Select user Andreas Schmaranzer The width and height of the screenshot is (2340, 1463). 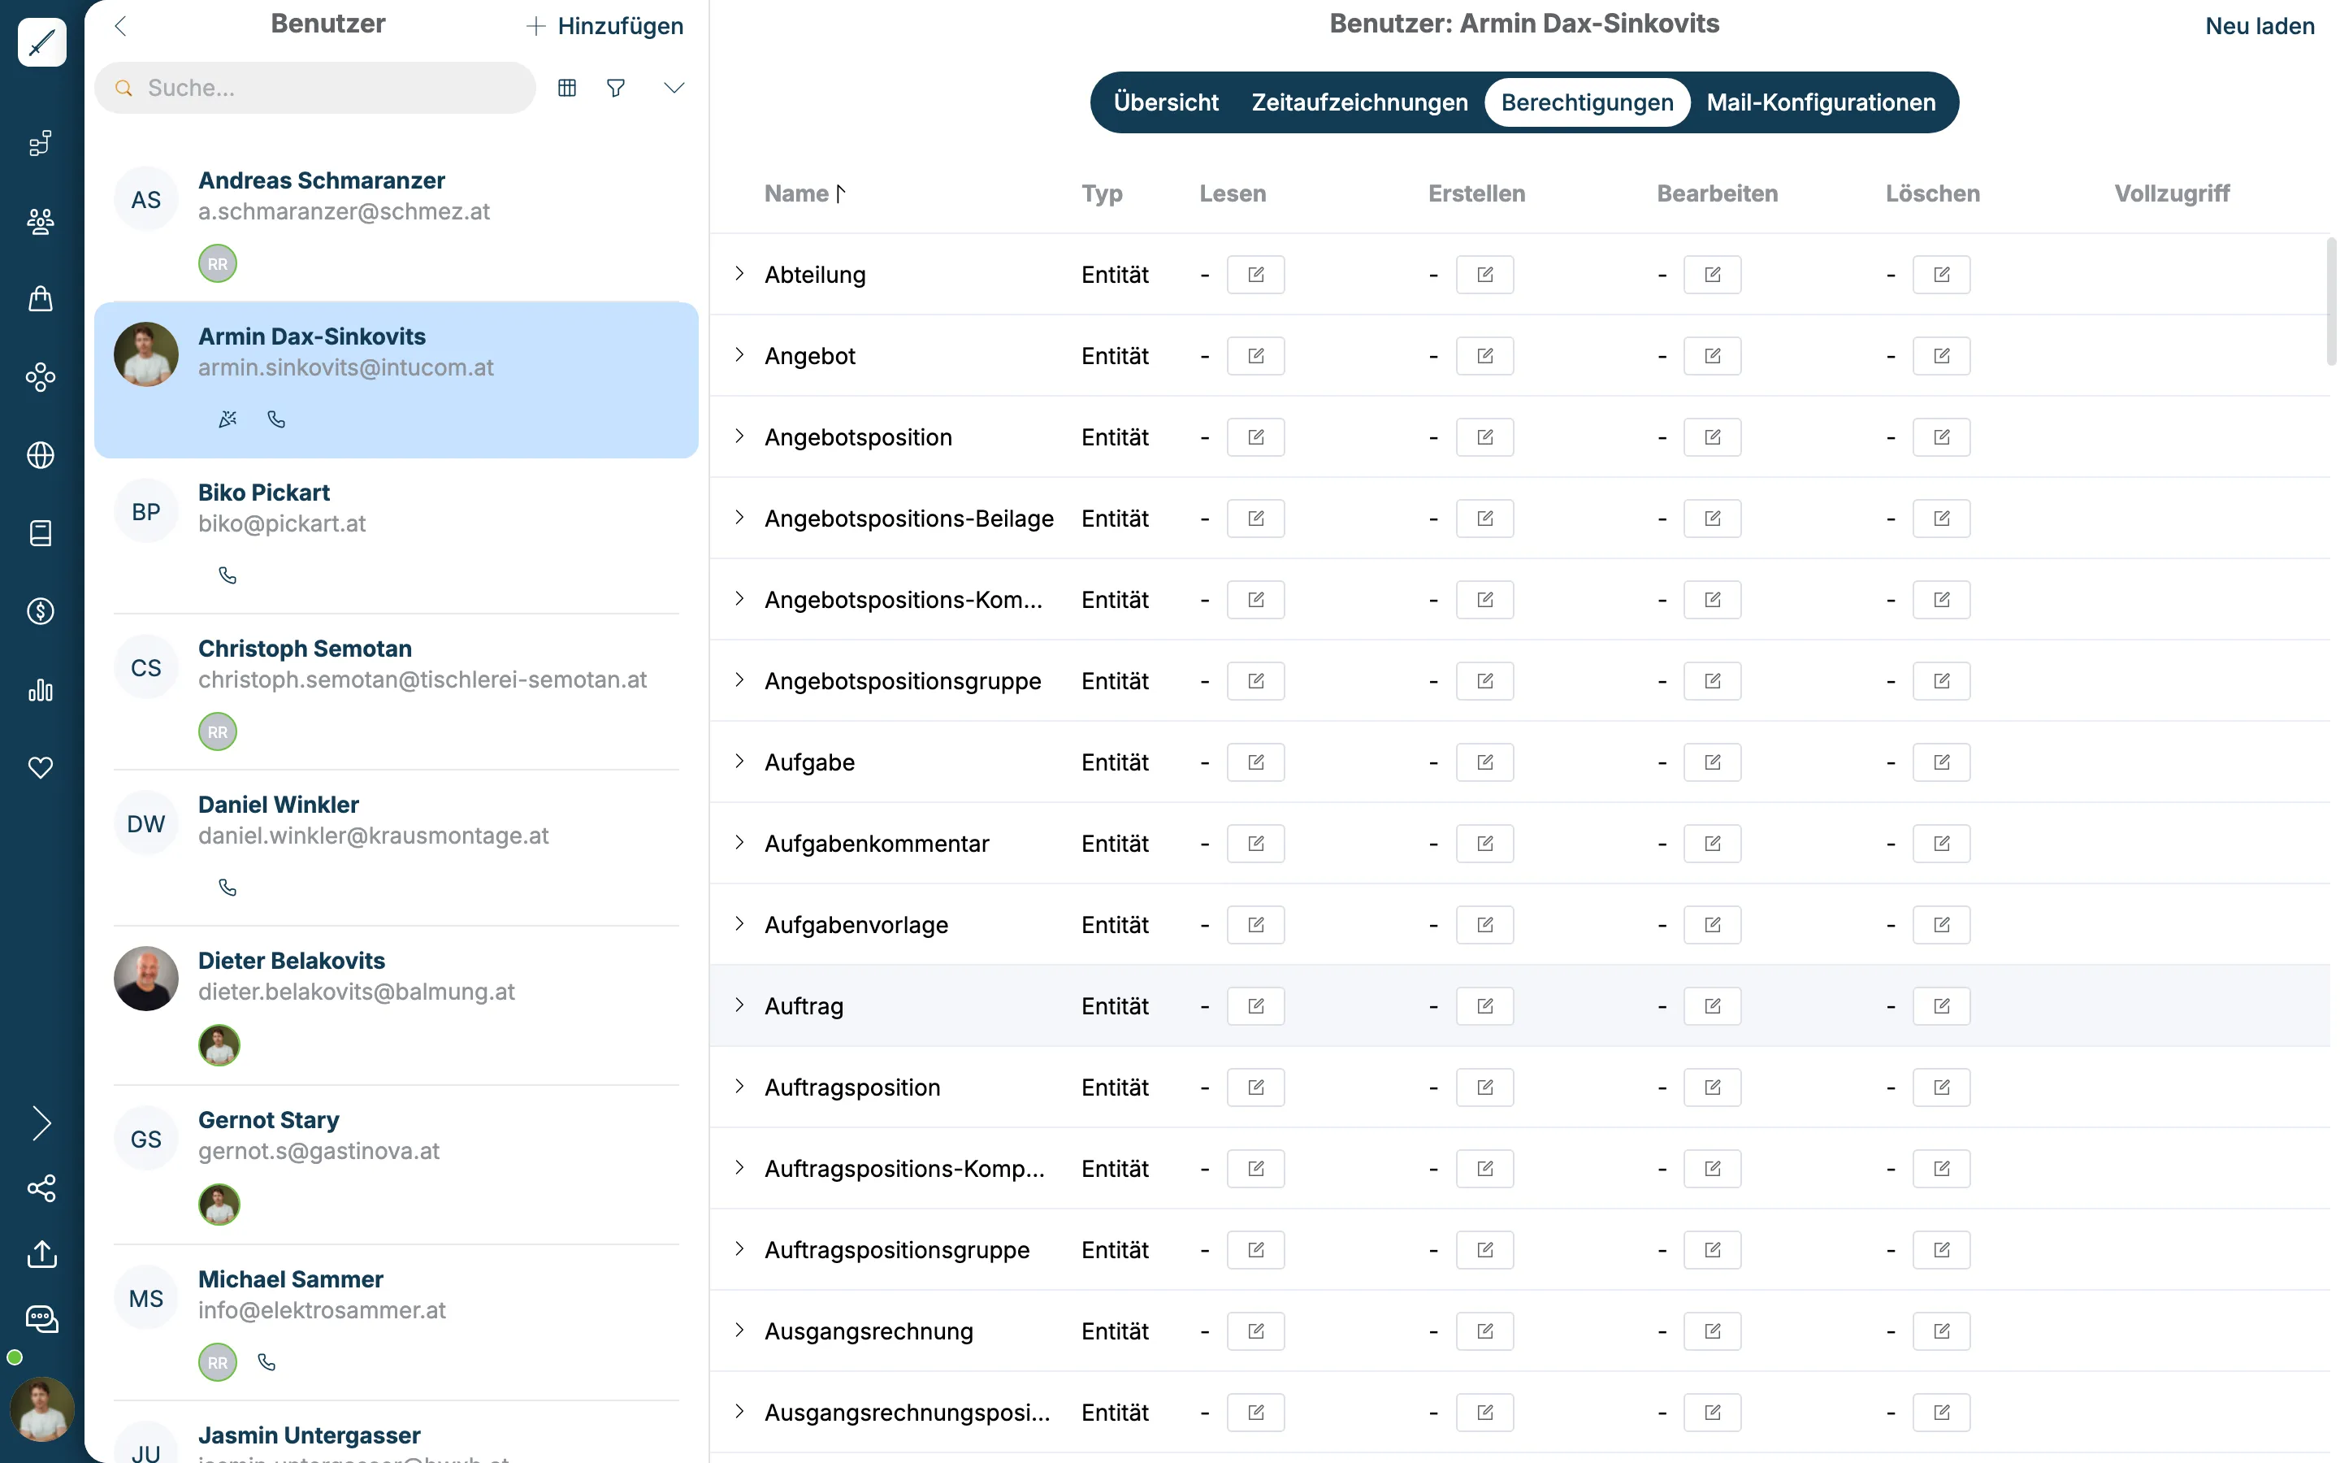click(x=396, y=224)
